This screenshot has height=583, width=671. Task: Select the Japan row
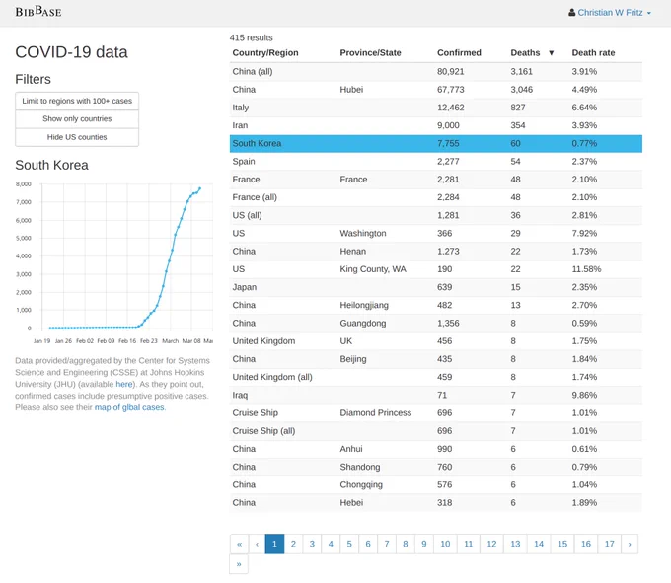435,287
